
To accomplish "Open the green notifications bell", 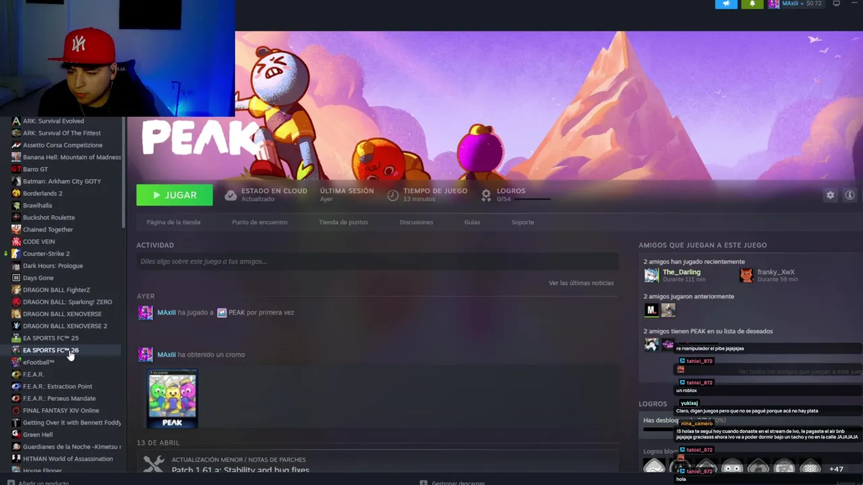I will point(752,4).
